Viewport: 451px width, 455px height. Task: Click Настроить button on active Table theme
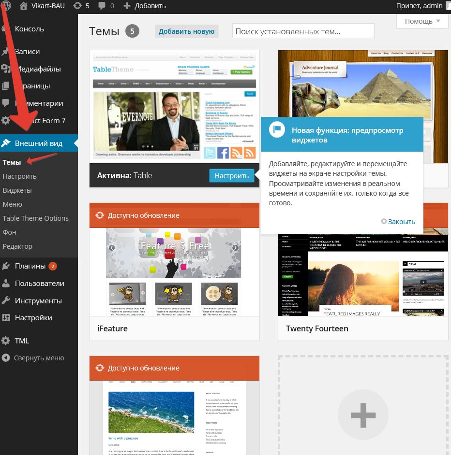point(231,175)
